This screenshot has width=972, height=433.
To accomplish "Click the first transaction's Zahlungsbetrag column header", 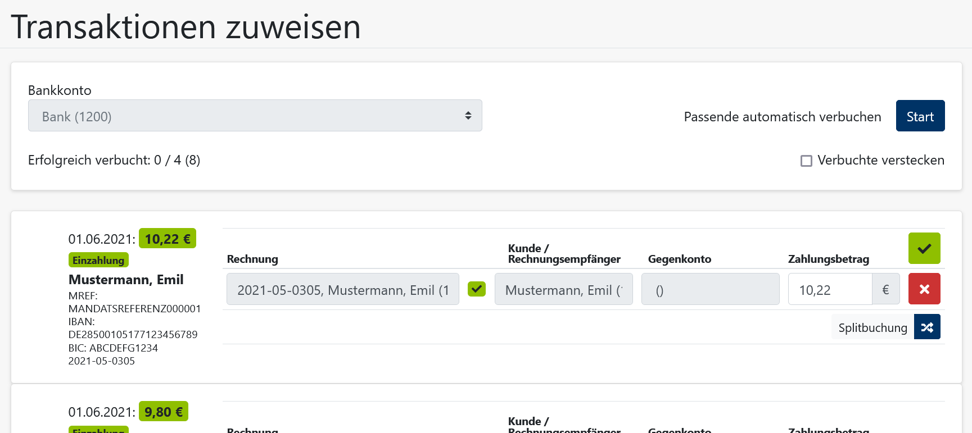I will (x=829, y=259).
